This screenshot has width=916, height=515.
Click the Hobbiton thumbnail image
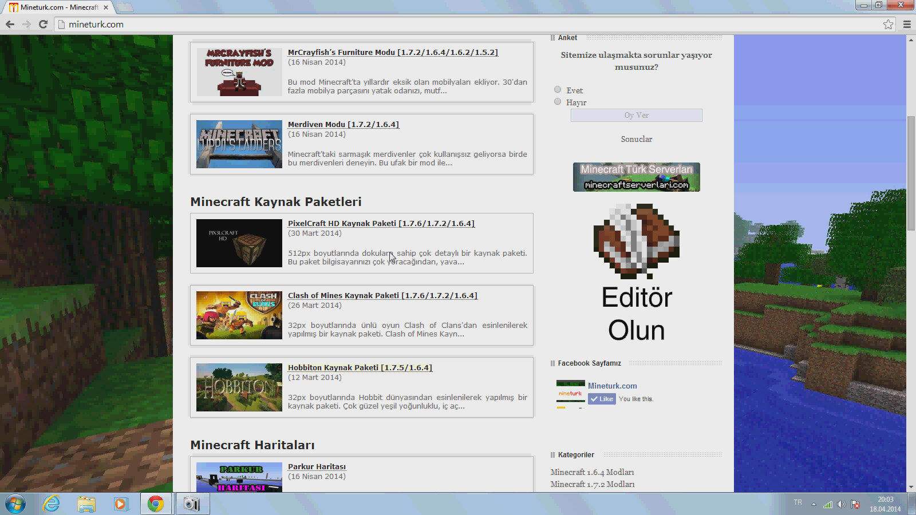click(239, 387)
